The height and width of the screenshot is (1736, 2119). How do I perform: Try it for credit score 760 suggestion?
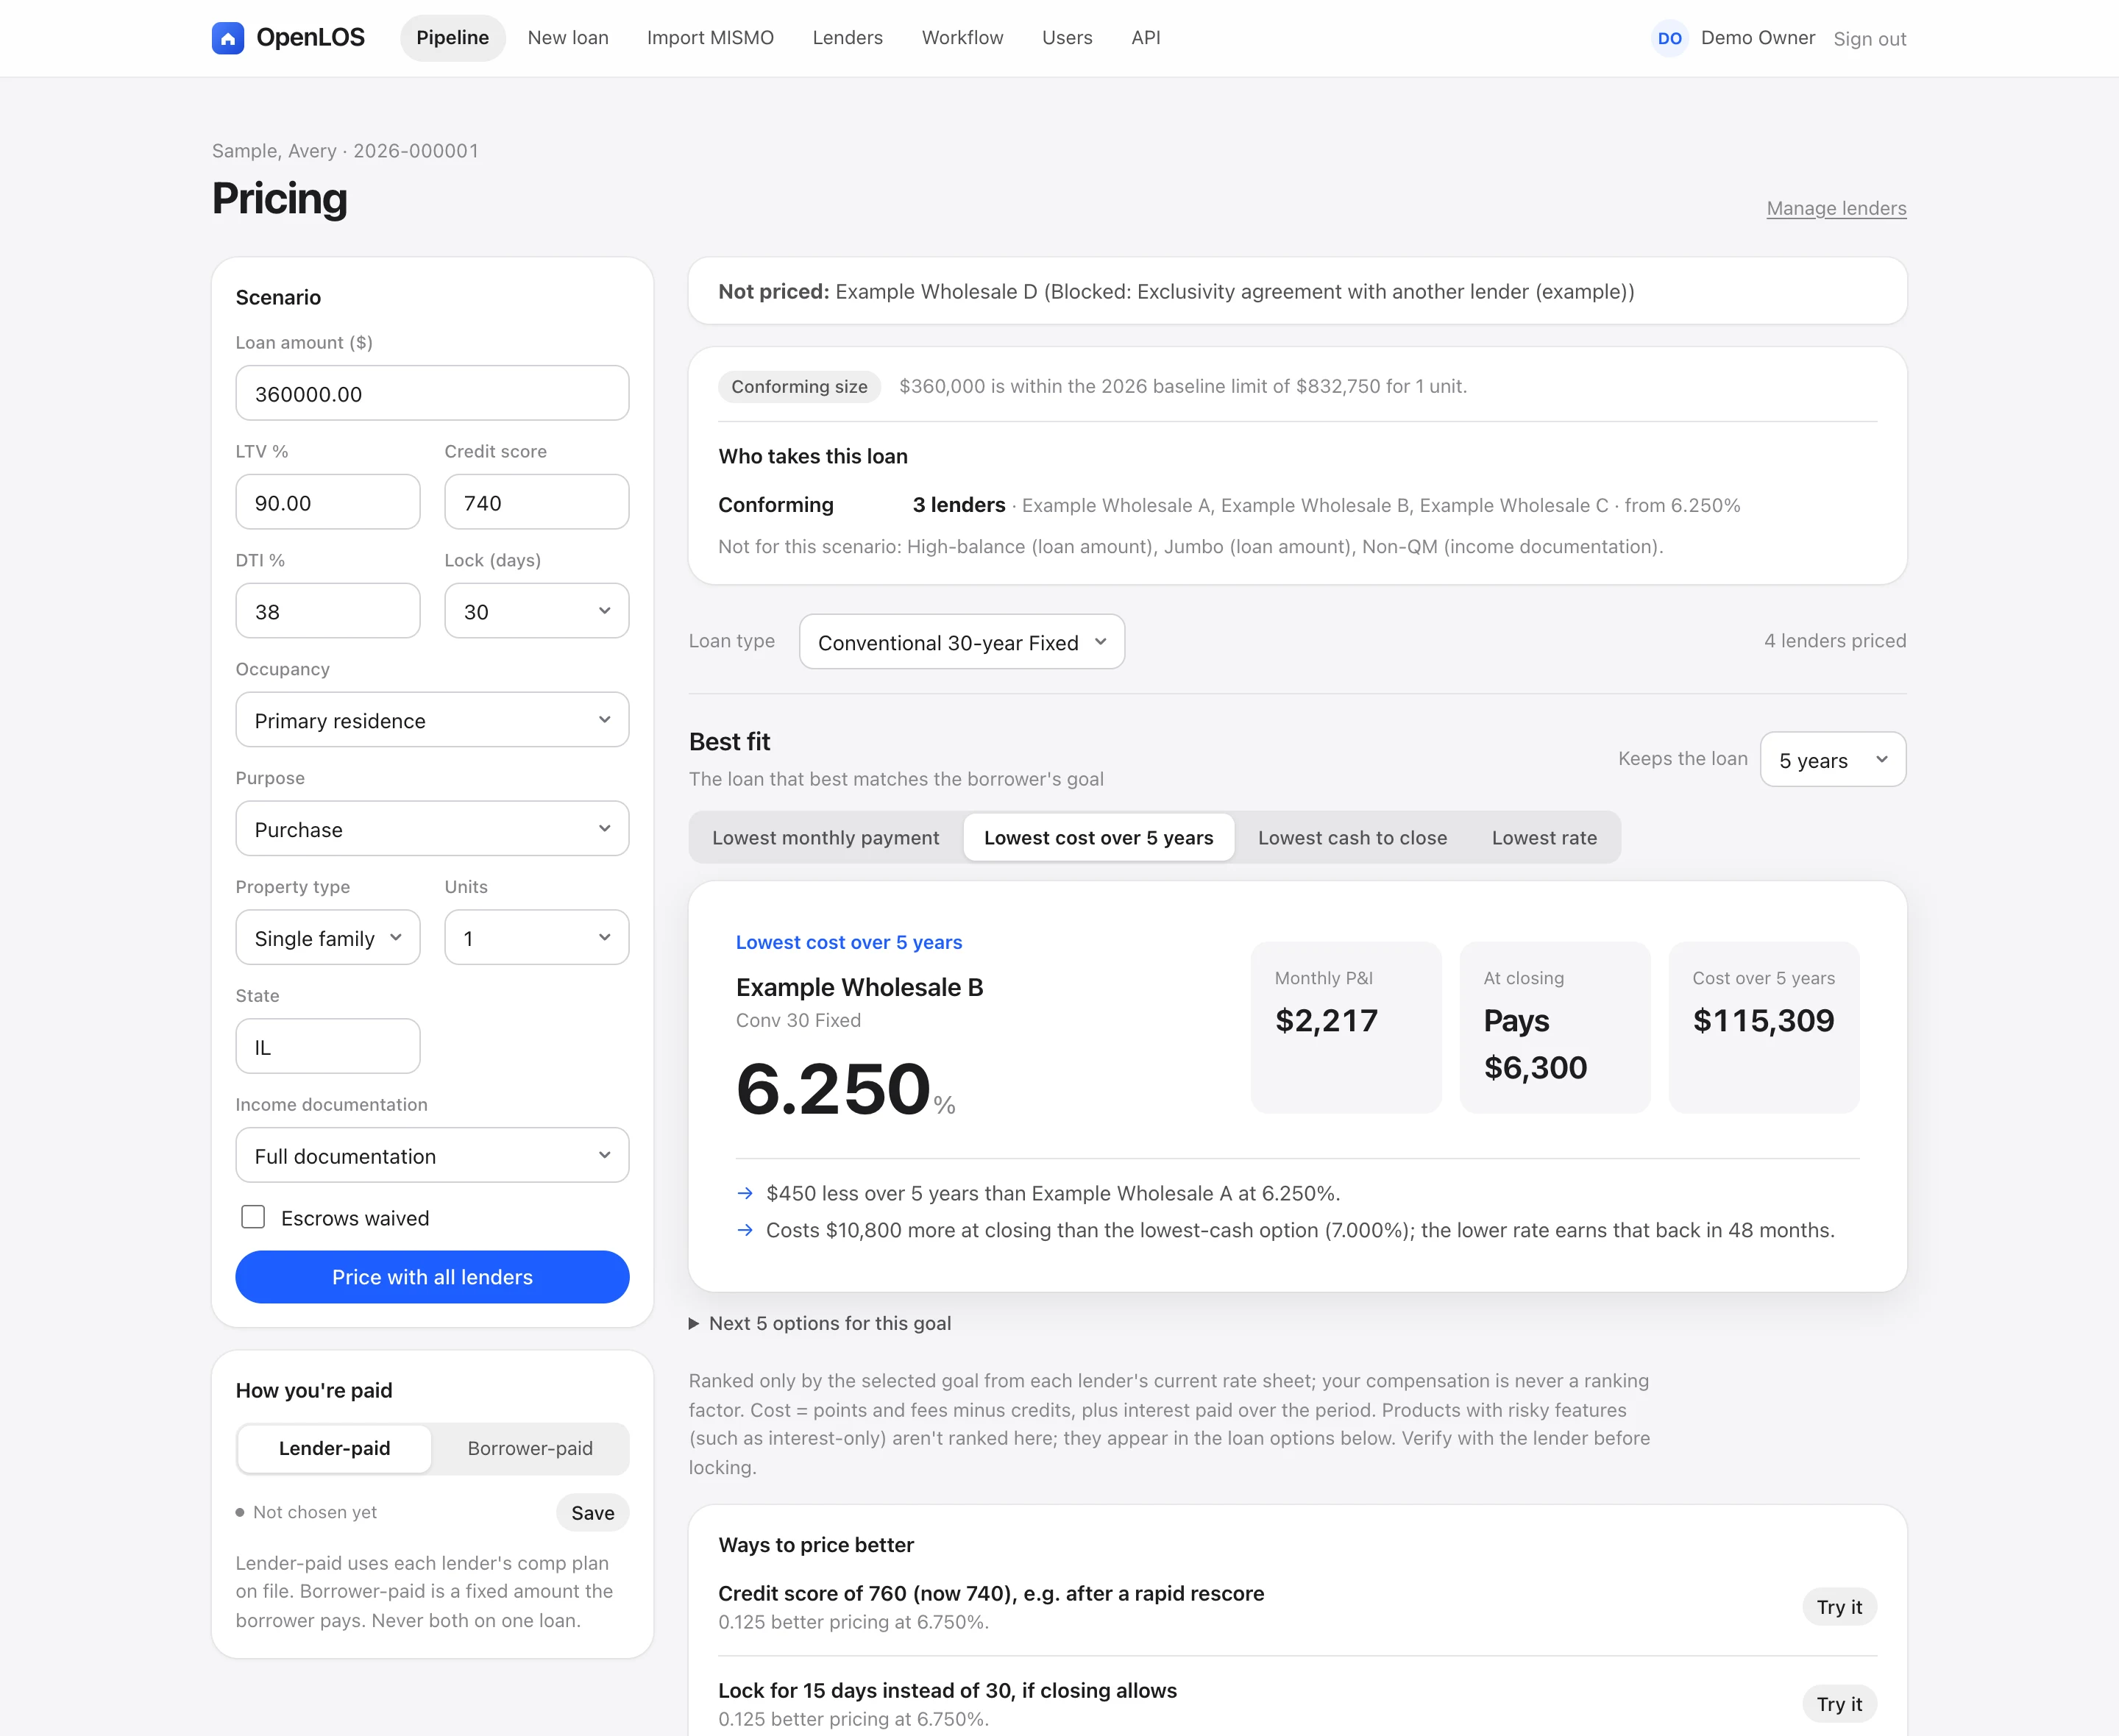coord(1839,1607)
